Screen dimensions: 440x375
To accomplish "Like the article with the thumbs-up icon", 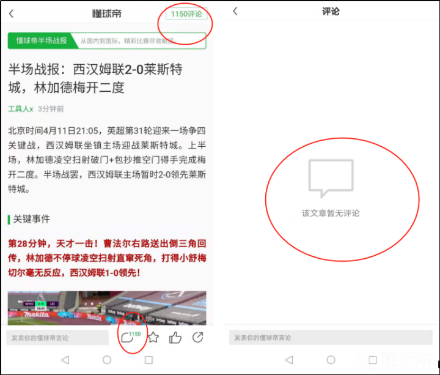I will click(175, 337).
